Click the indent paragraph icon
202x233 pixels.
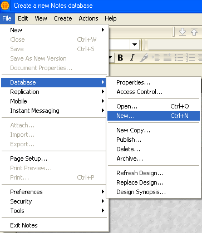(x=156, y=57)
